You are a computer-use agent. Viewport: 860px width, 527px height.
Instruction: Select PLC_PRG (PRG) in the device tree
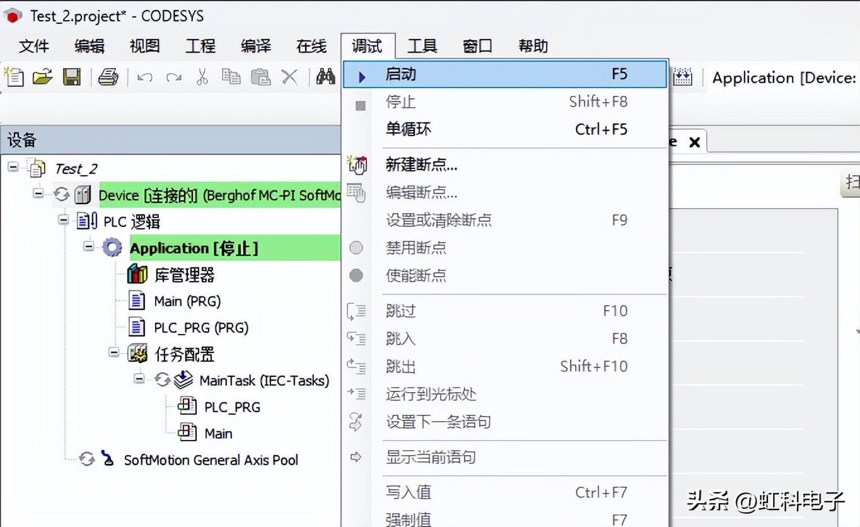point(201,328)
